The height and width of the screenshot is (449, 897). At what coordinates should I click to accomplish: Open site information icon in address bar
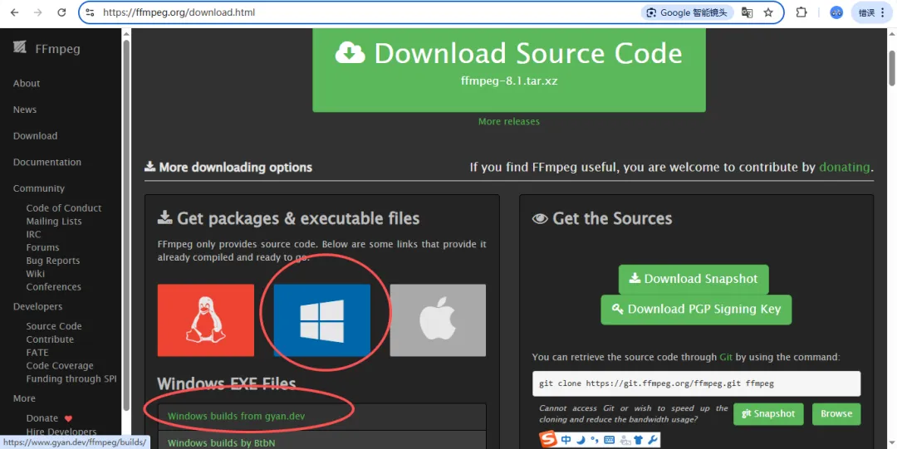(x=90, y=12)
